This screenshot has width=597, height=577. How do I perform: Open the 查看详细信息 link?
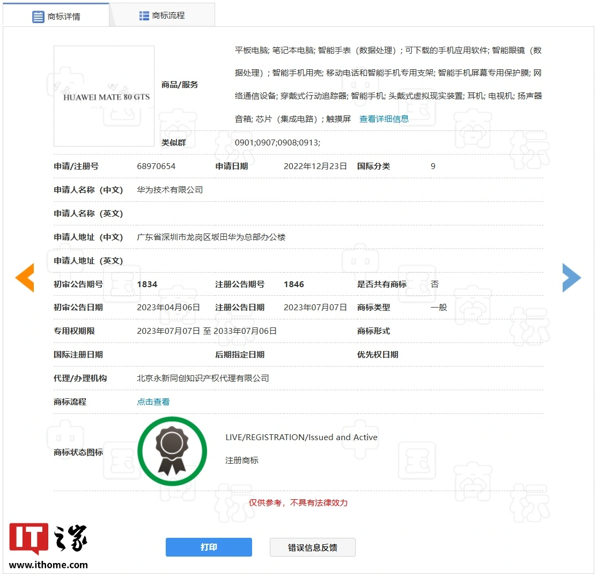pos(384,119)
